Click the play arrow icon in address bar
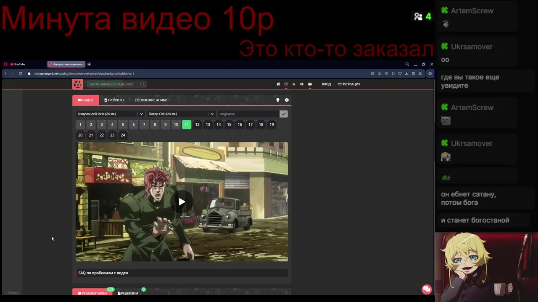 tap(393, 73)
